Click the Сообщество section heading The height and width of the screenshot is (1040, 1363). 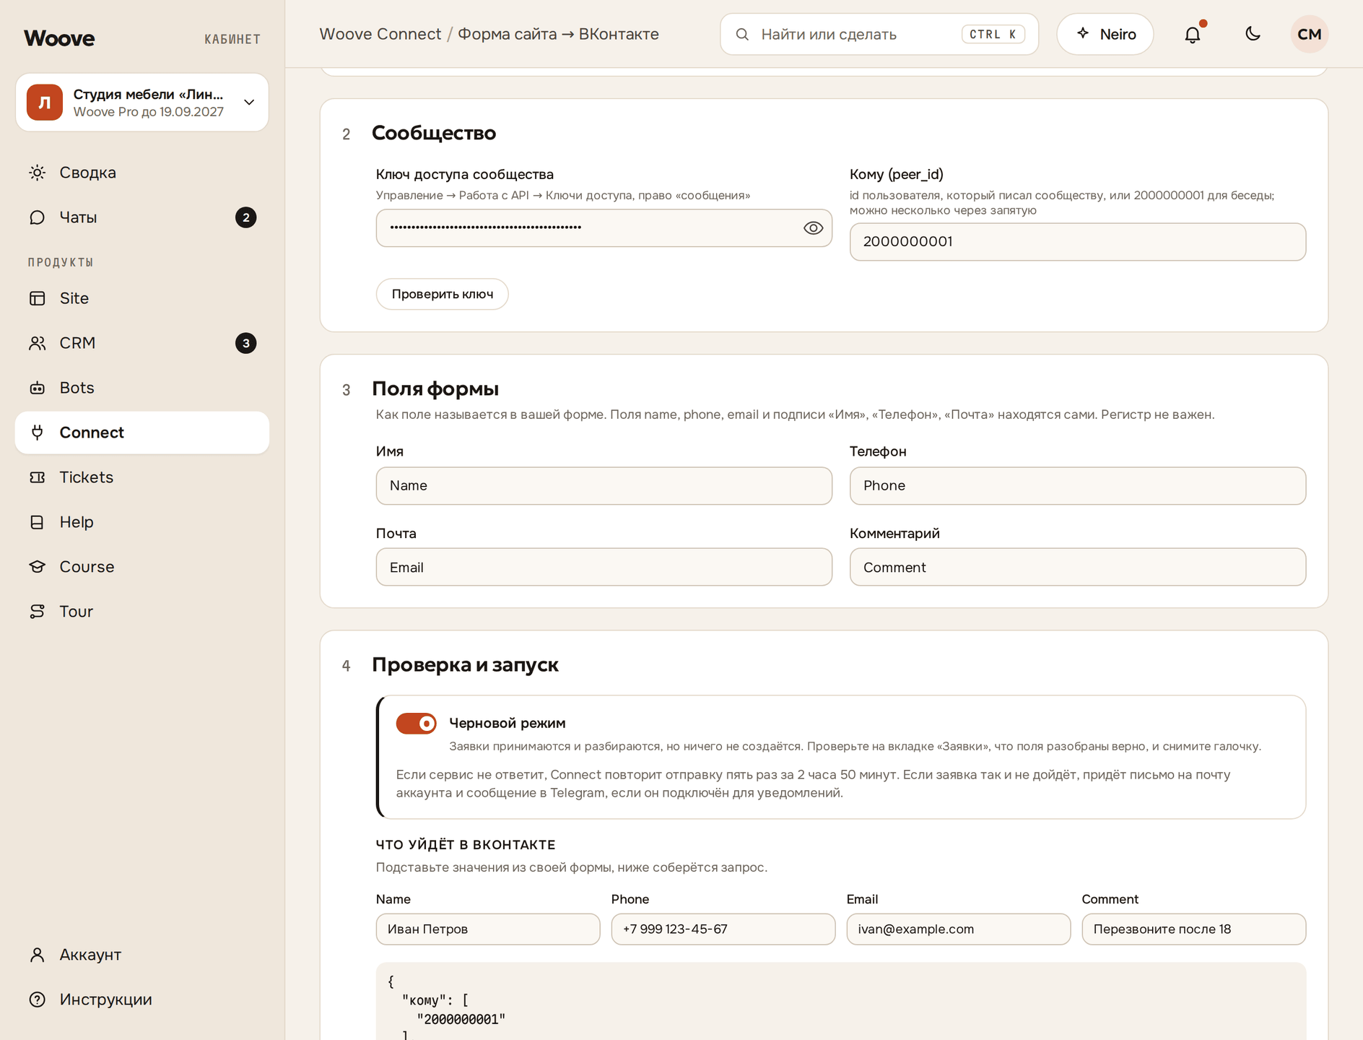point(434,133)
